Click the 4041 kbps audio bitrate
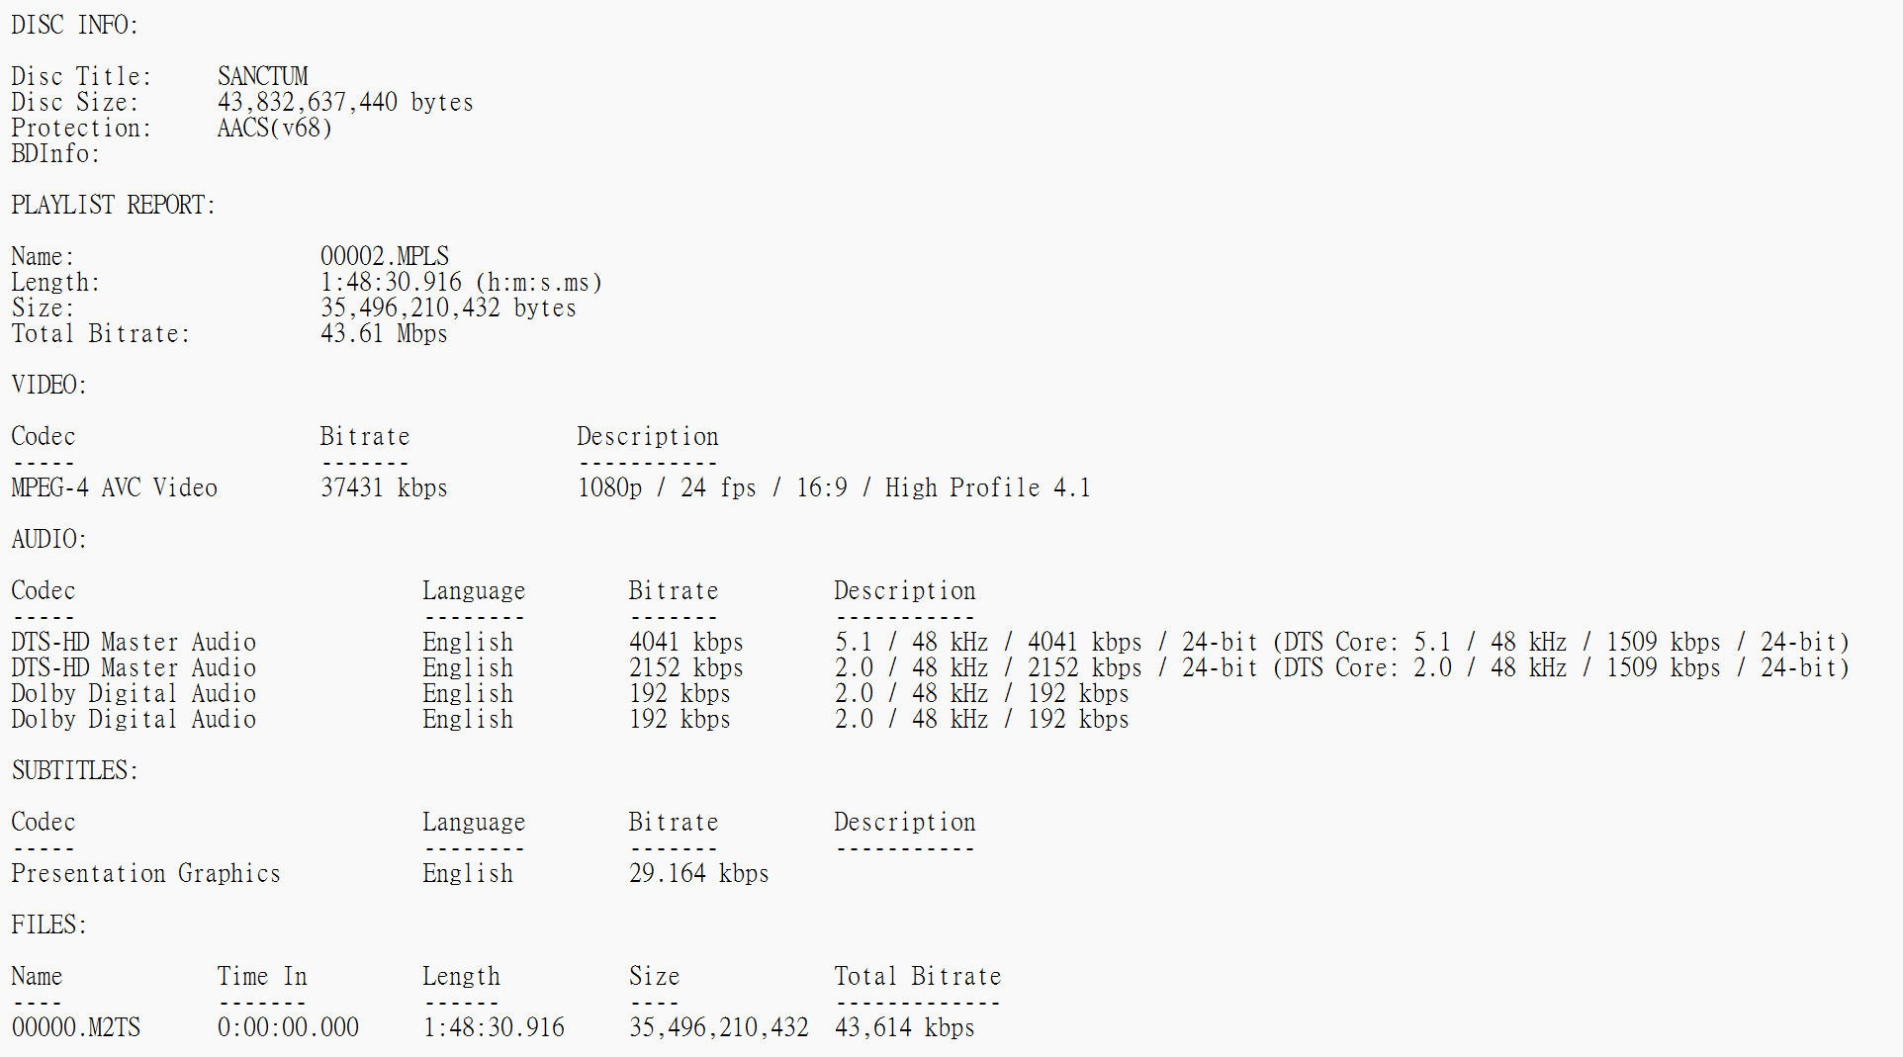 click(x=686, y=642)
